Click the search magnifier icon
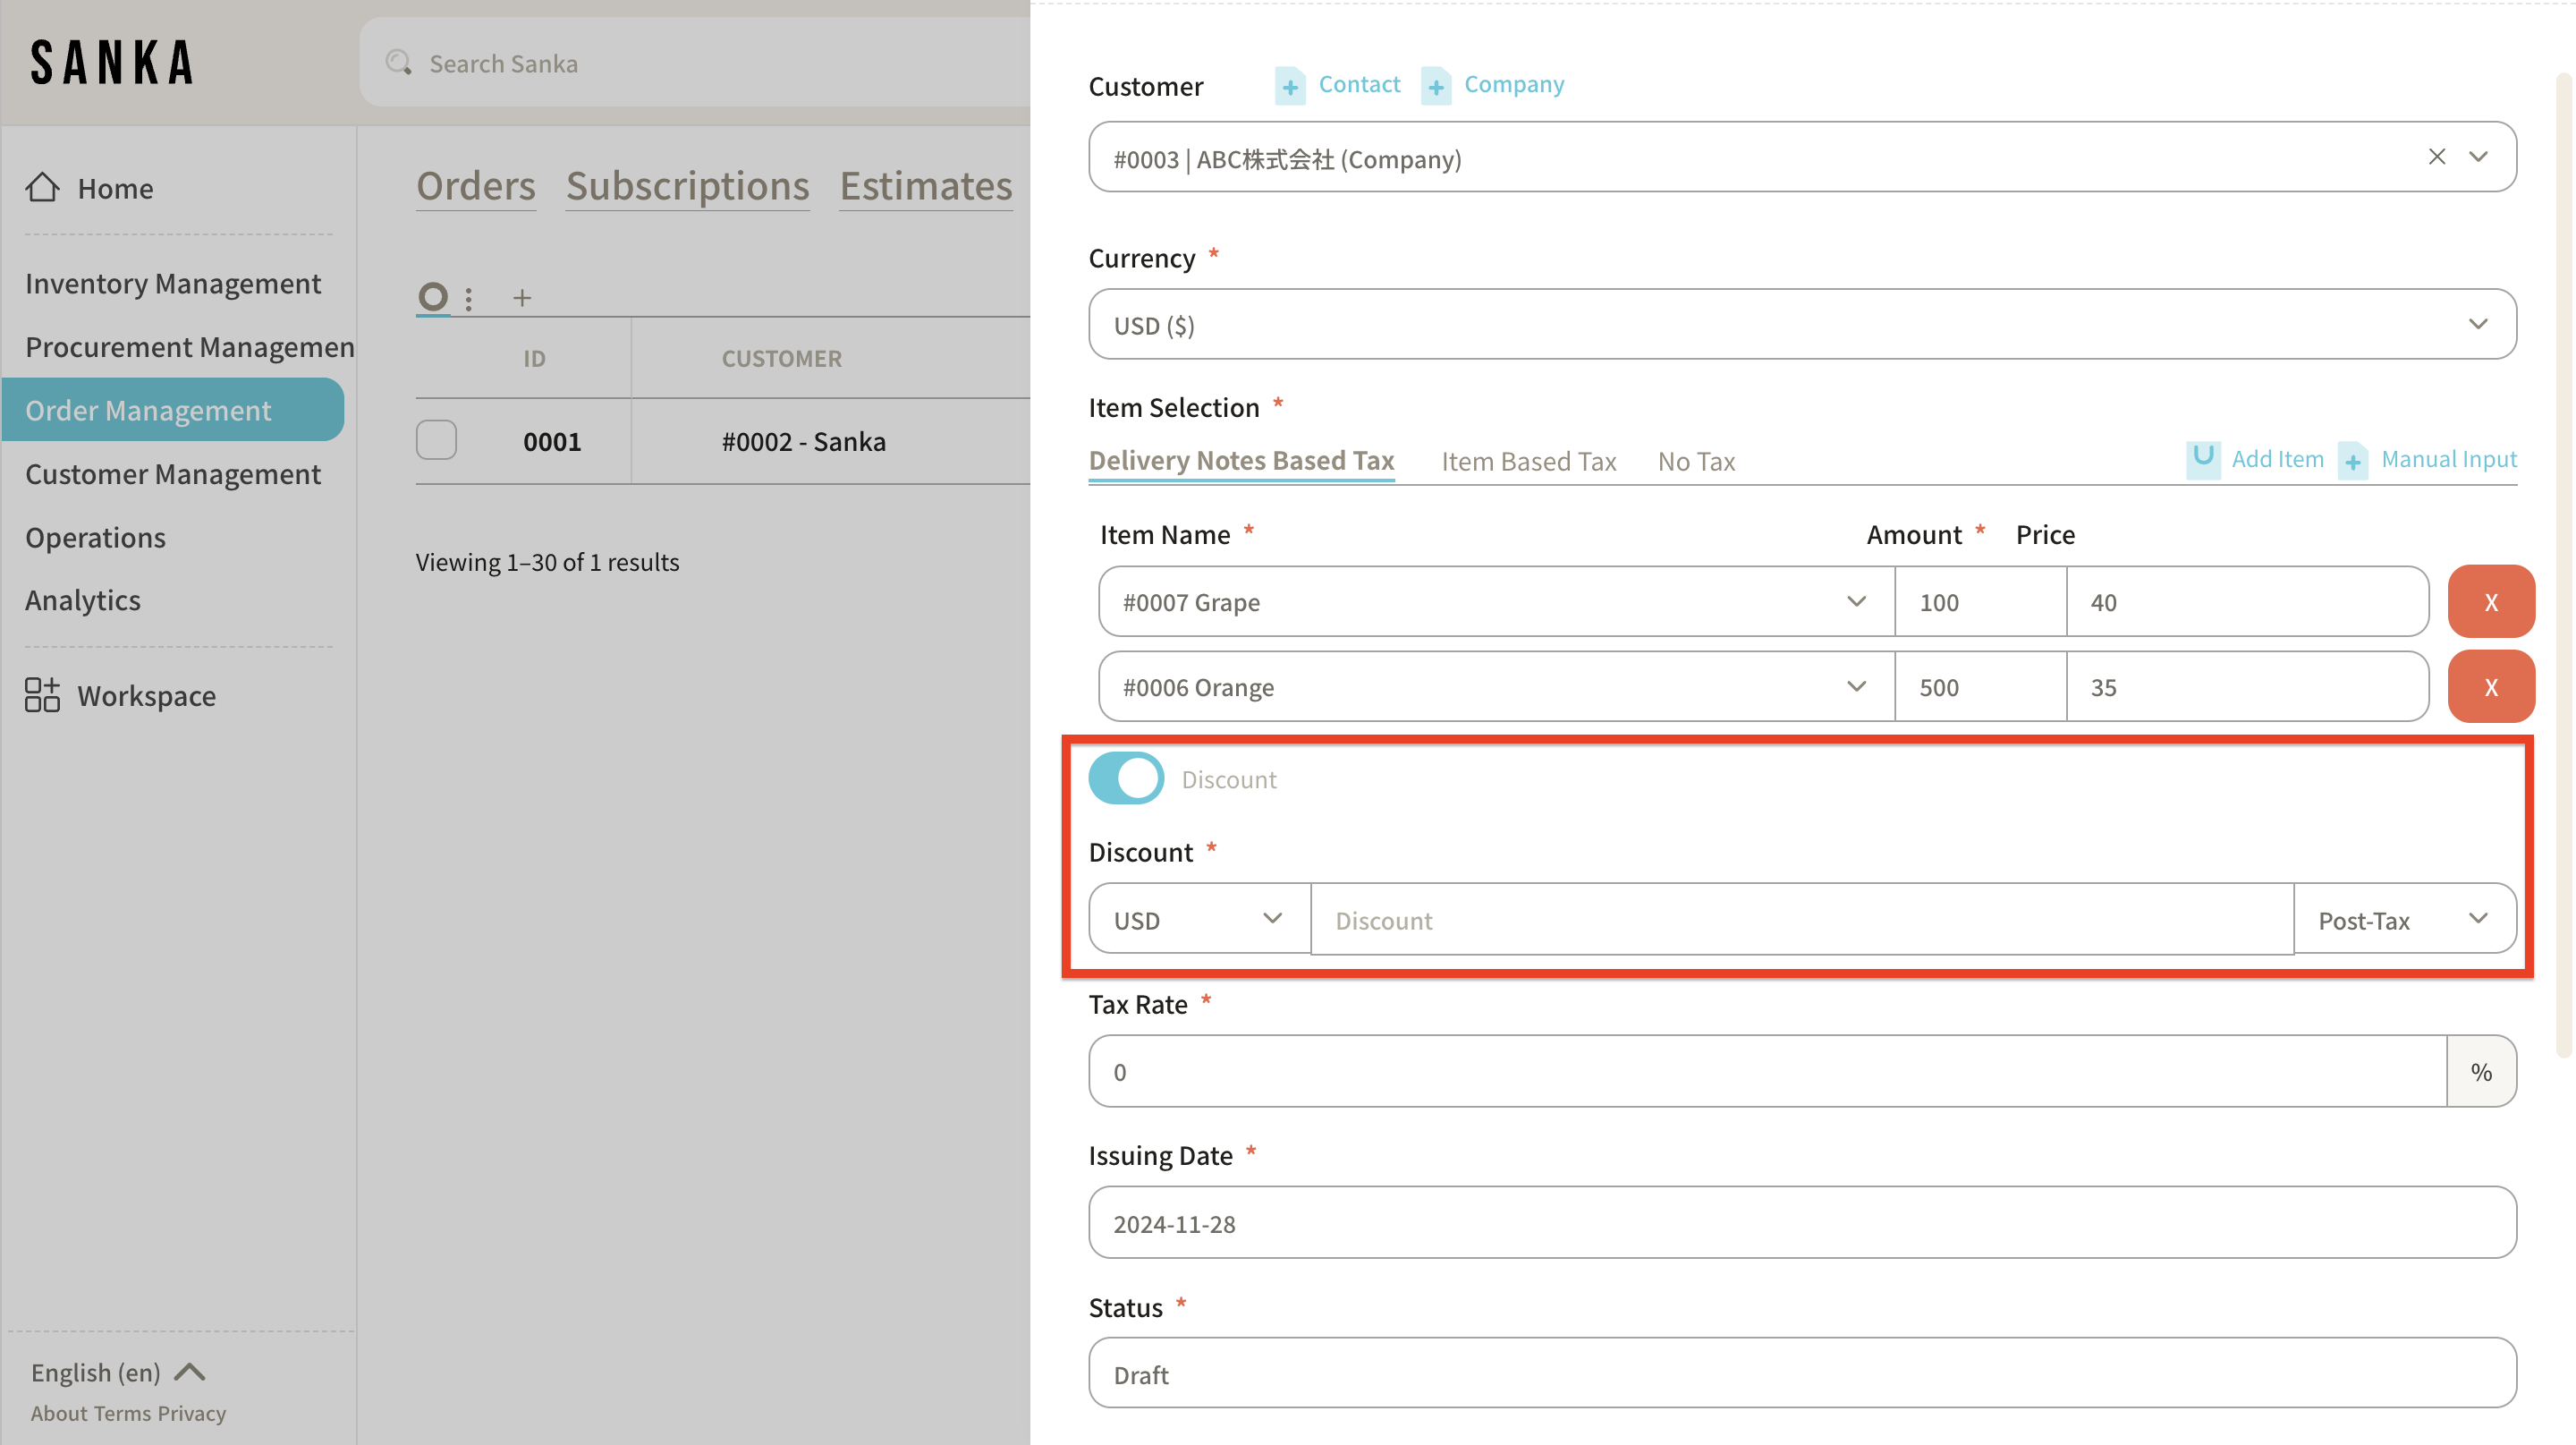The height and width of the screenshot is (1445, 2576). pyautogui.click(x=398, y=63)
